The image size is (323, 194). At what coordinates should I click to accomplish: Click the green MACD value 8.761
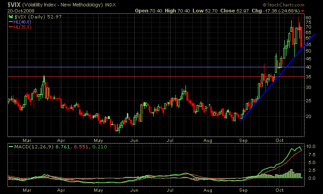tap(63, 147)
